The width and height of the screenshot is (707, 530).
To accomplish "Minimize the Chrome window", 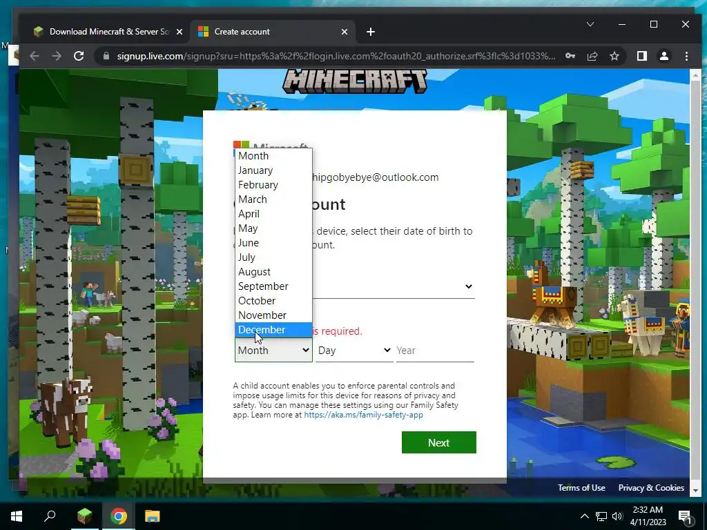I will 622,24.
